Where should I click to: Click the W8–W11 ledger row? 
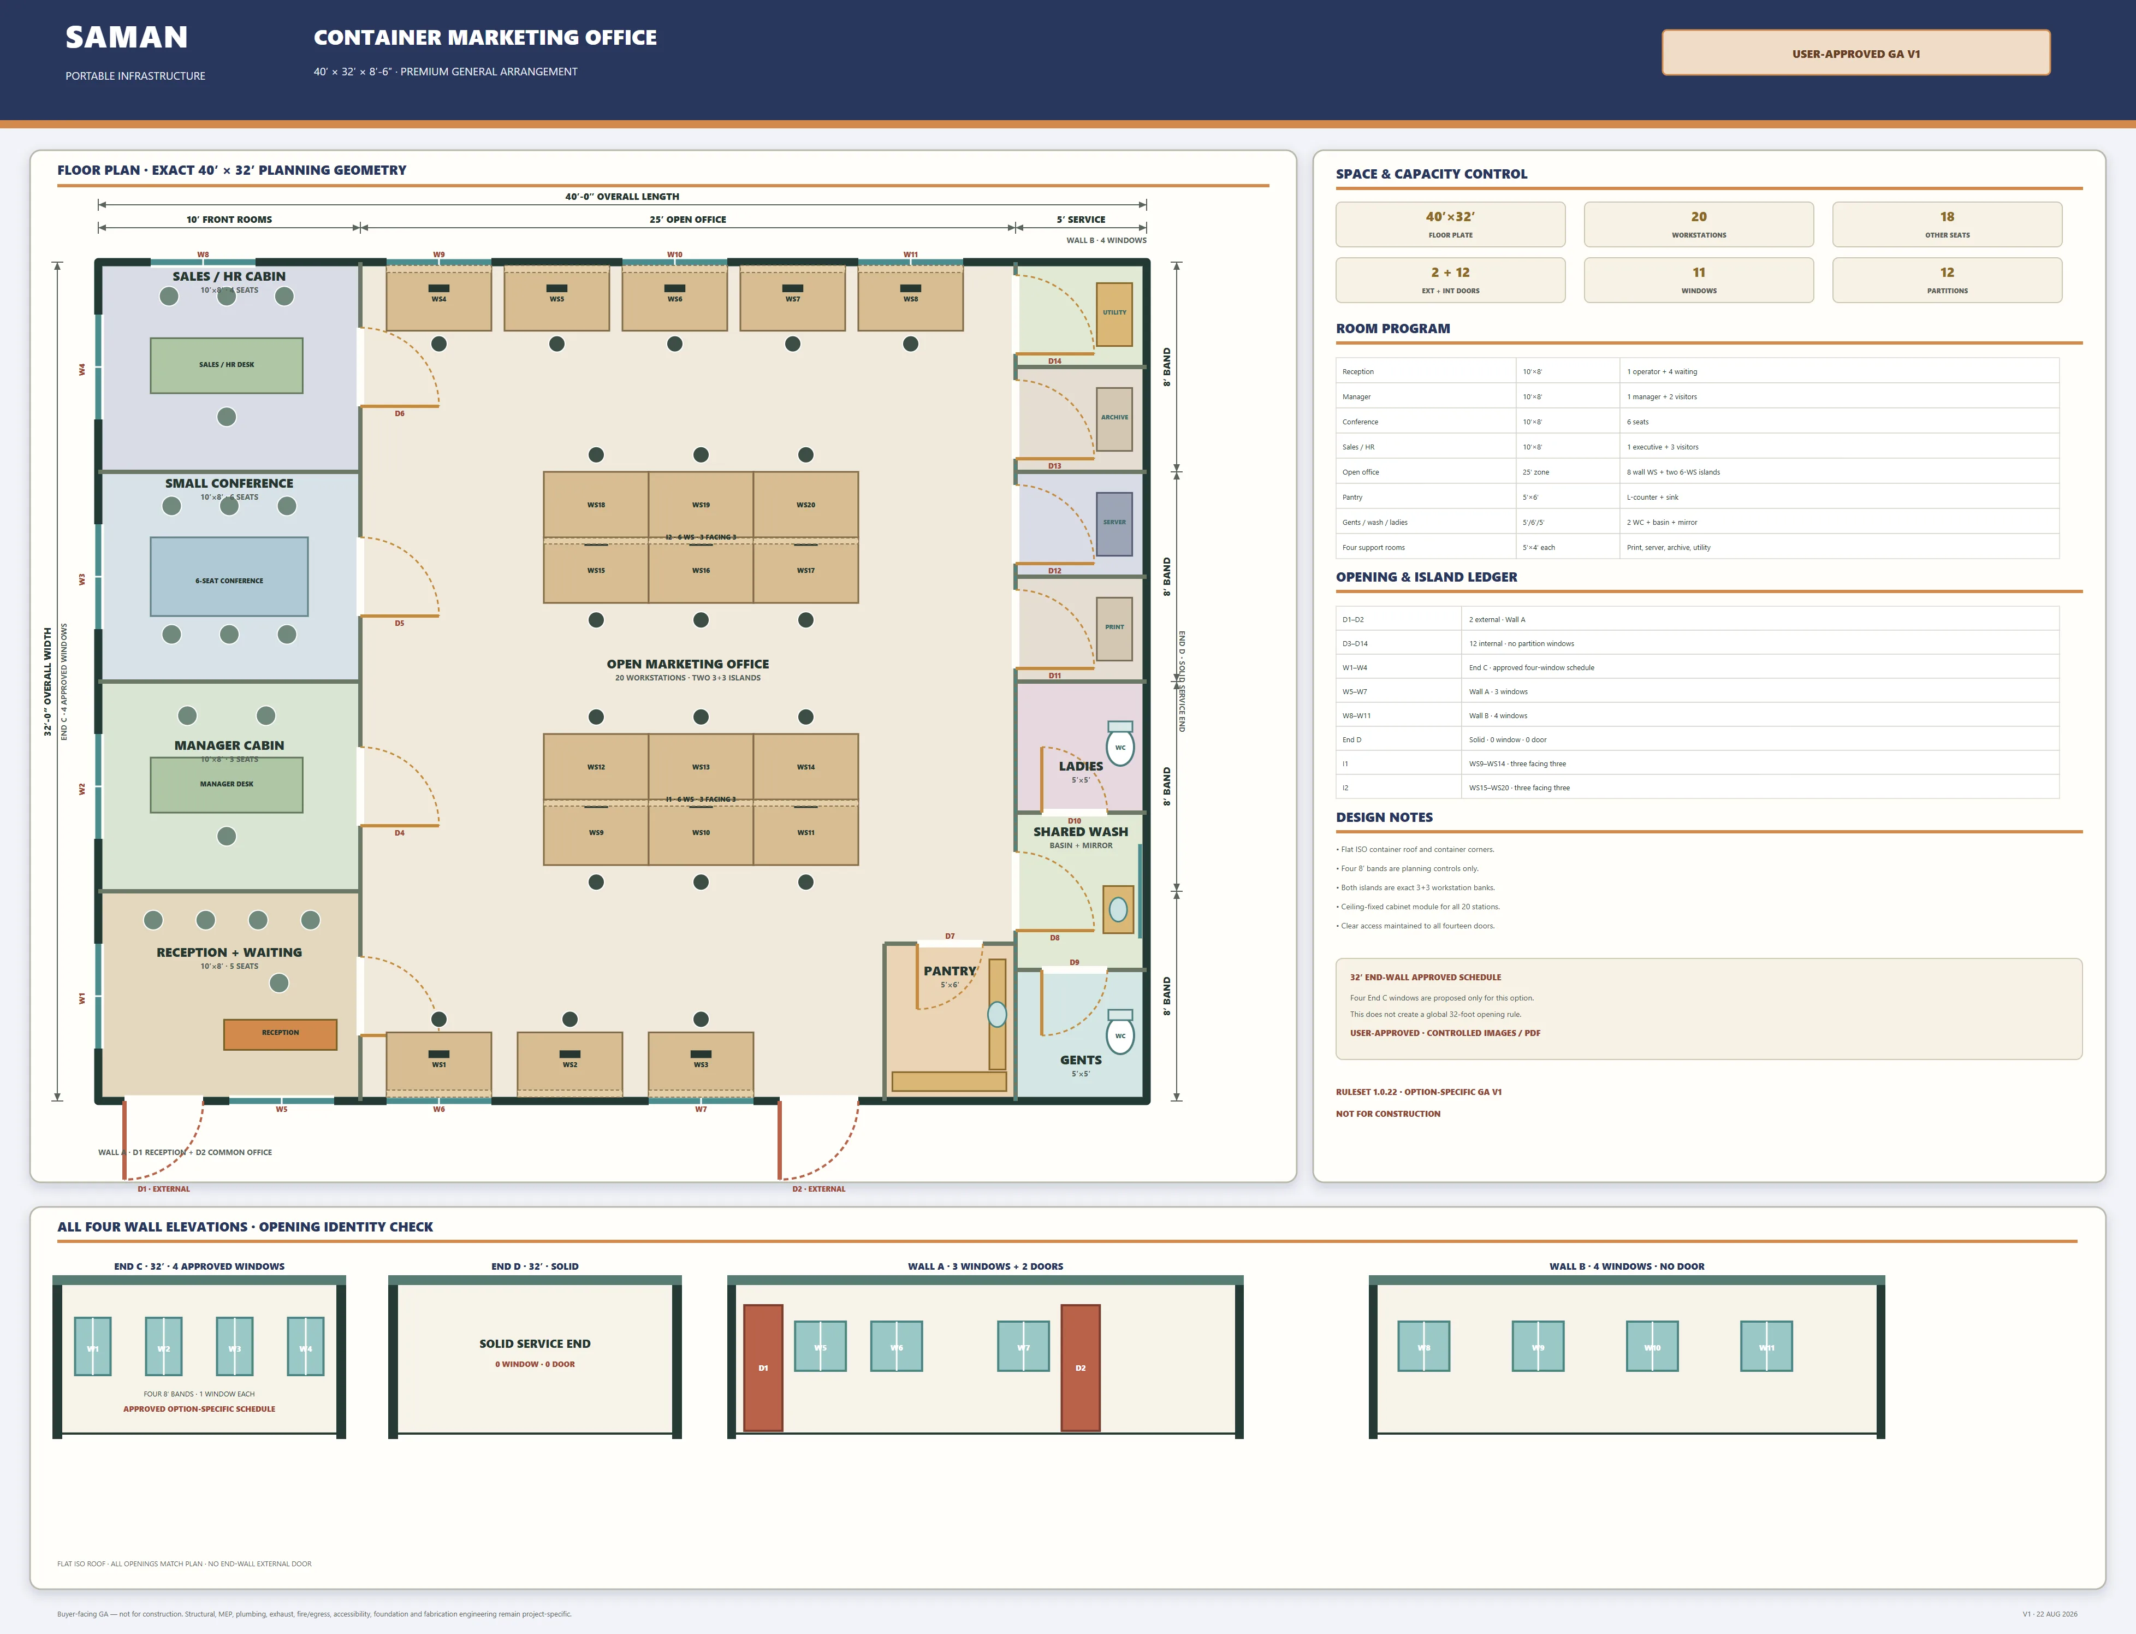(1698, 716)
